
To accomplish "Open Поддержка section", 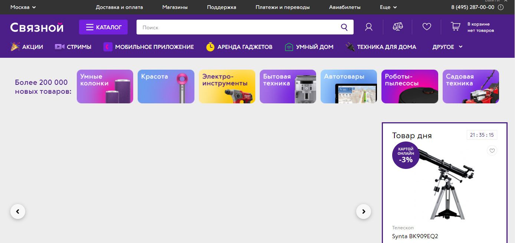I will (222, 7).
